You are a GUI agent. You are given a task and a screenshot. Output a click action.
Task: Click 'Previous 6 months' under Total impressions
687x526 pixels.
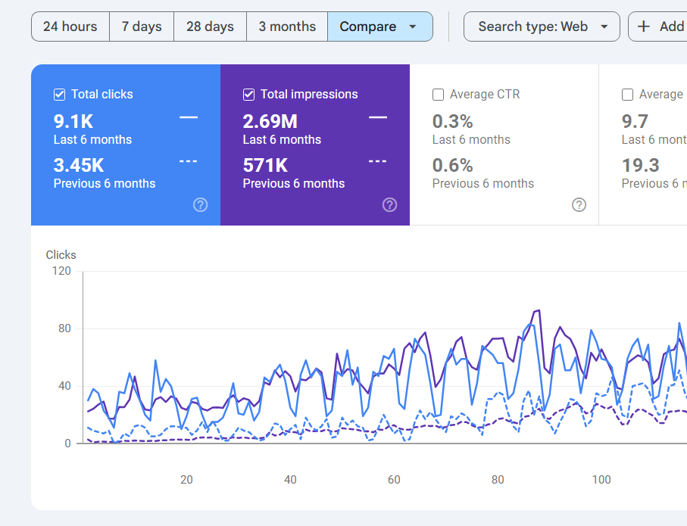[294, 183]
